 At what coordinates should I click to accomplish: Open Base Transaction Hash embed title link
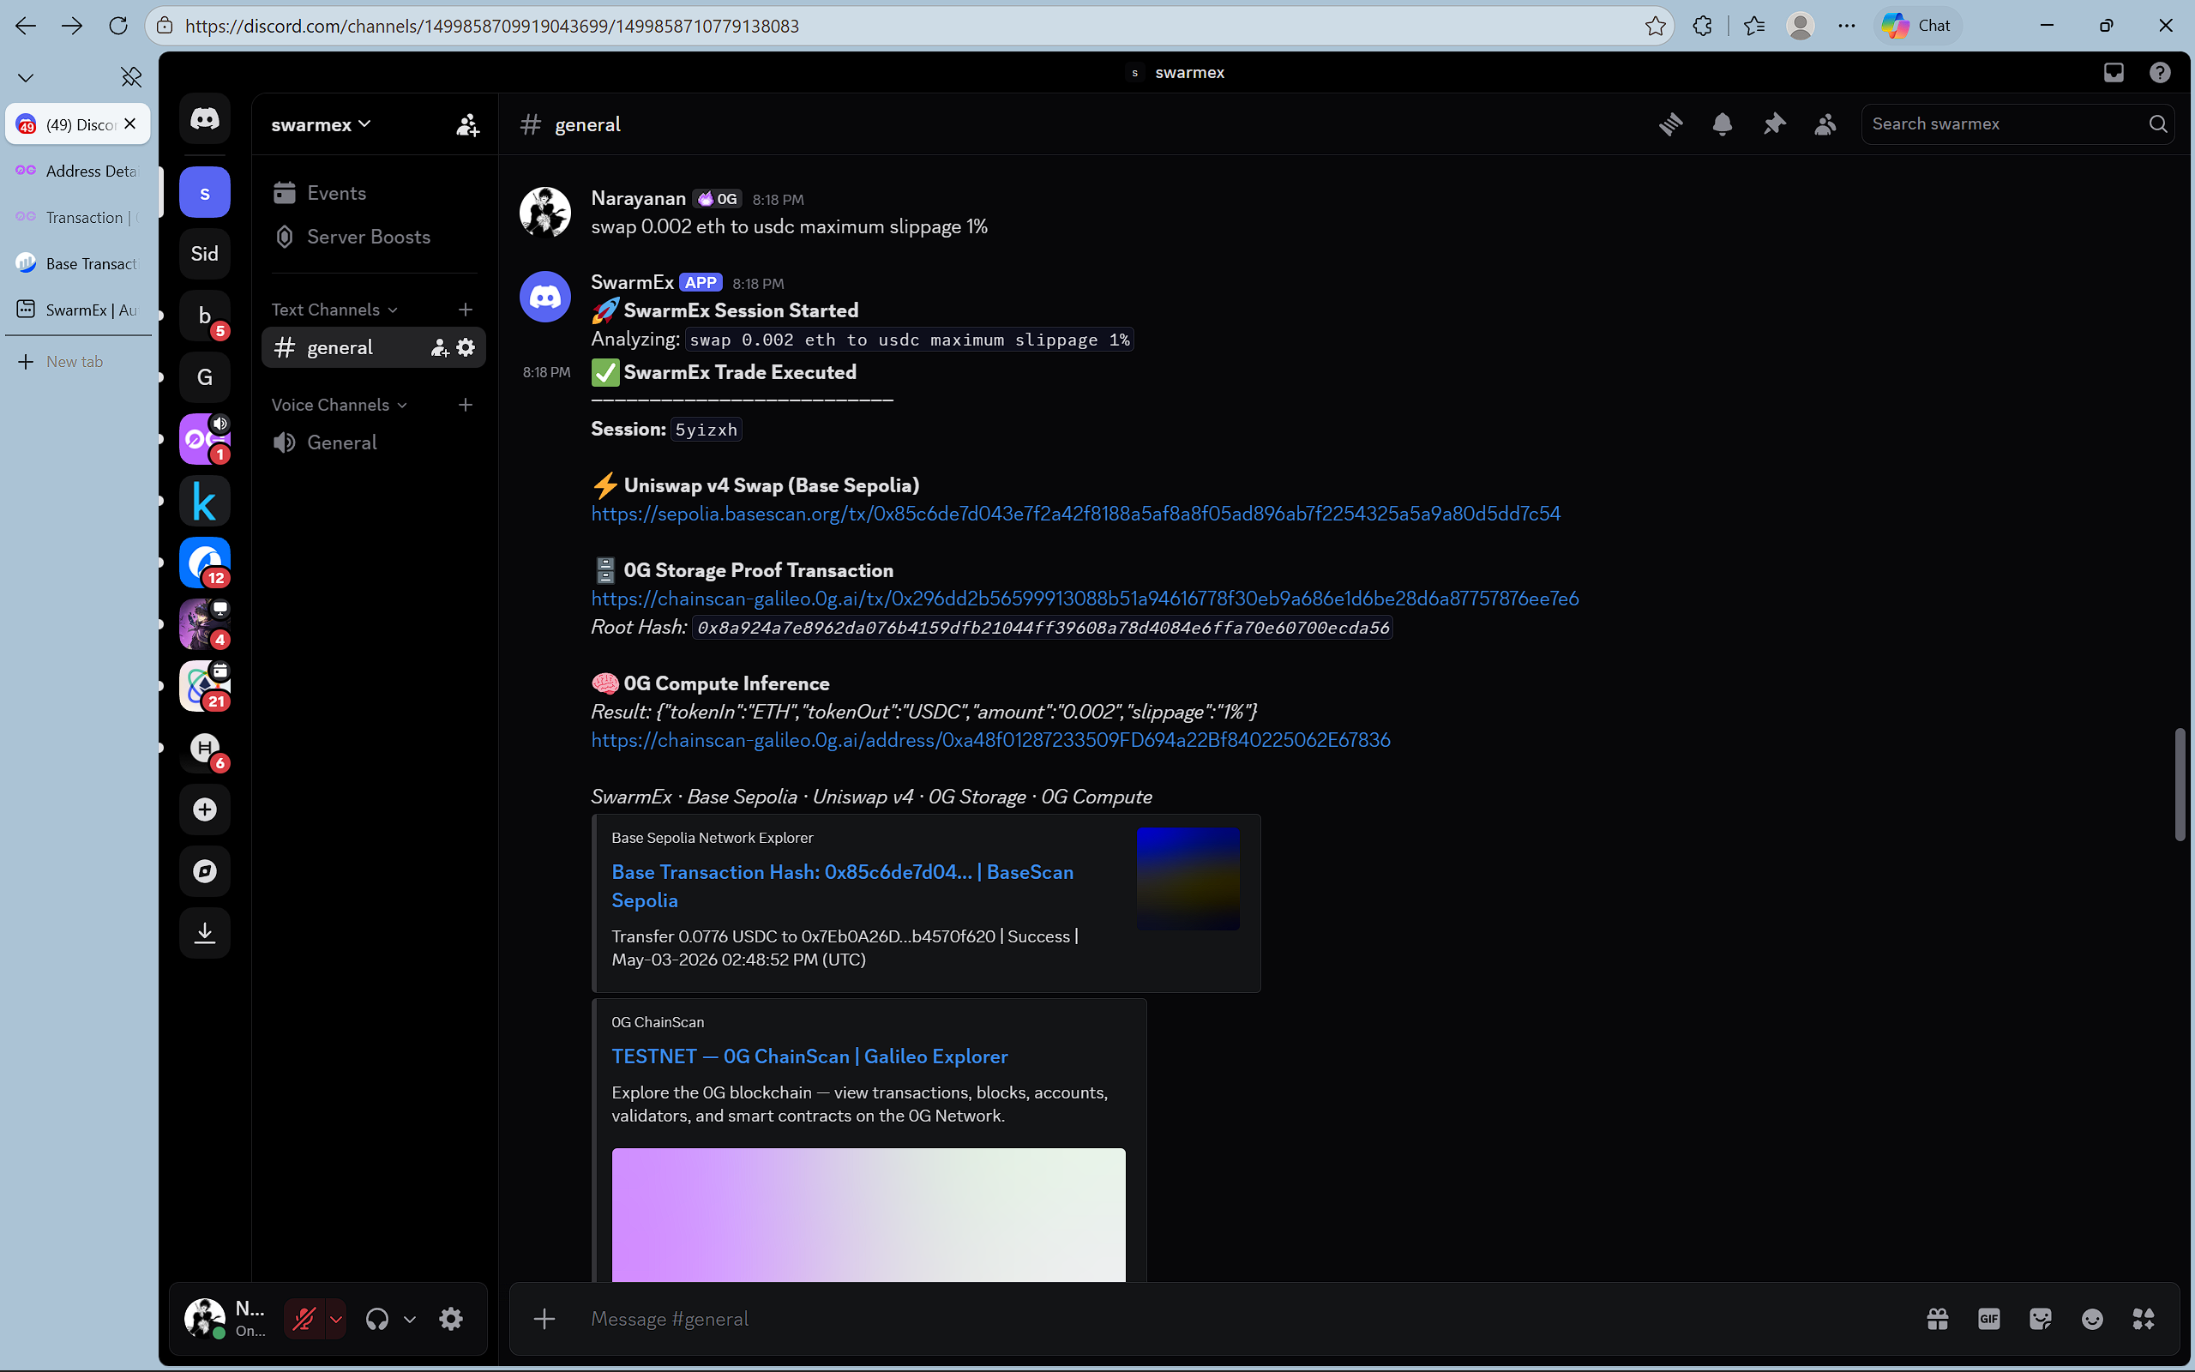(843, 886)
